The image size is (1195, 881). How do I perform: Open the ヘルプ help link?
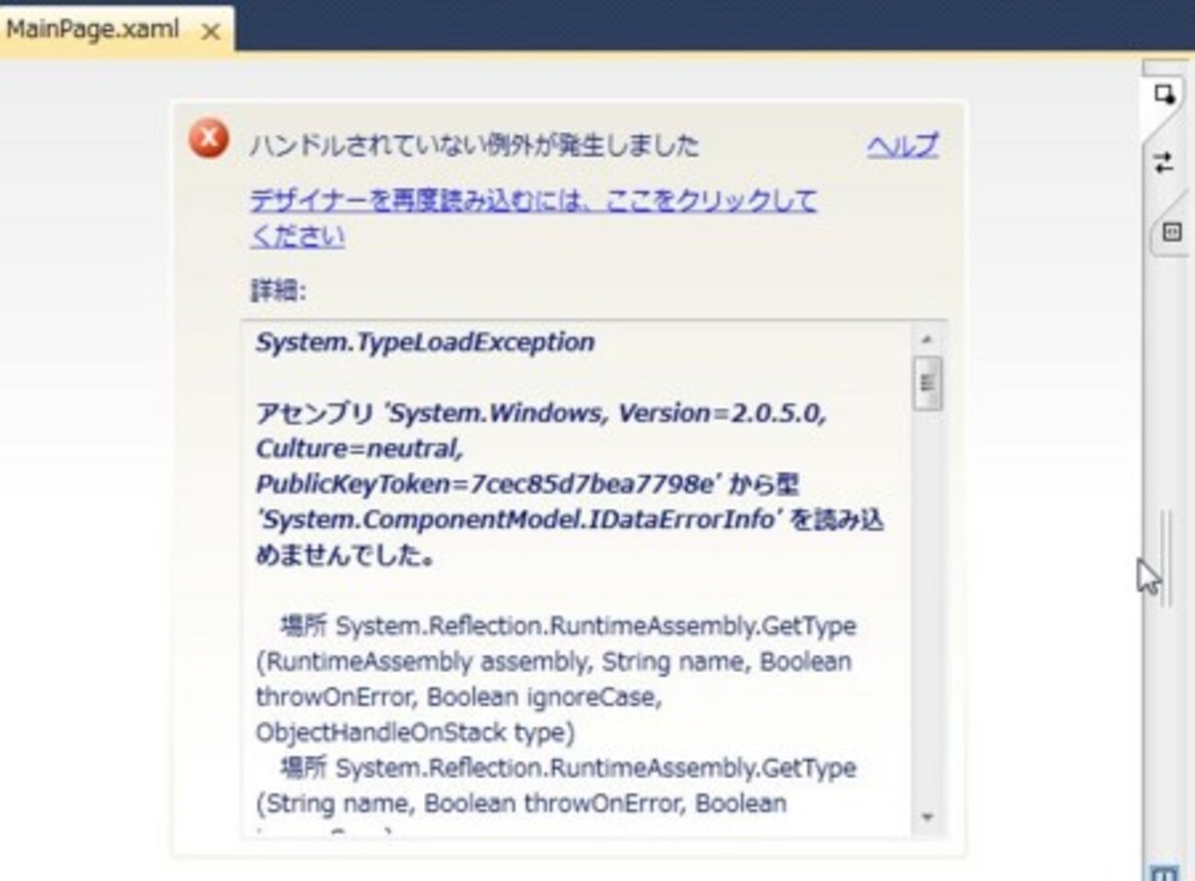click(x=903, y=145)
